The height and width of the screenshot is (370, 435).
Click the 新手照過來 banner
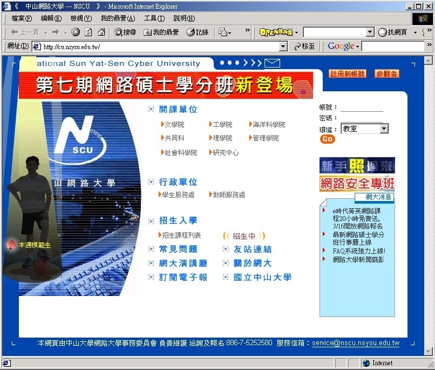pyautogui.click(x=357, y=165)
